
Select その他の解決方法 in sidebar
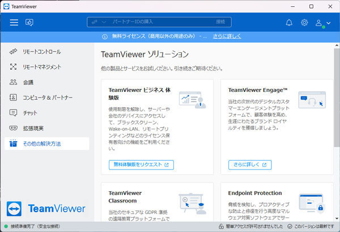(47, 144)
